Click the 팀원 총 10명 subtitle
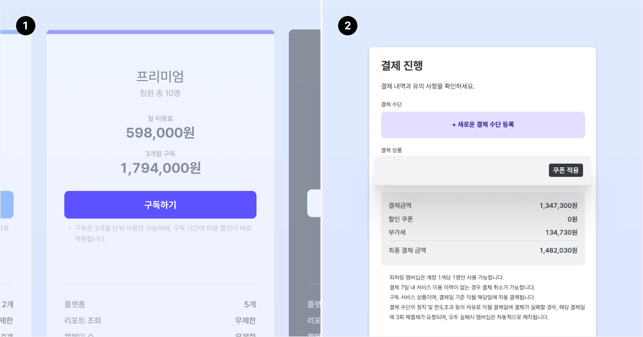The height and width of the screenshot is (337, 643). tap(160, 93)
